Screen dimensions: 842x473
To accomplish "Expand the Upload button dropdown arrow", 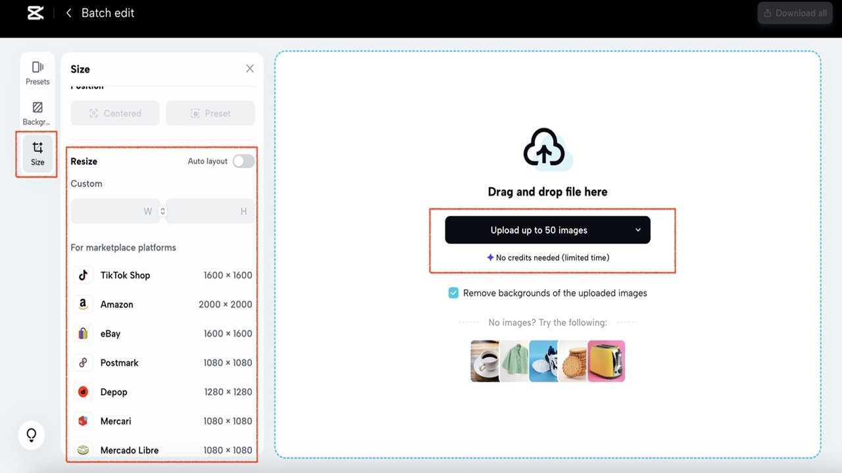I will click(637, 230).
